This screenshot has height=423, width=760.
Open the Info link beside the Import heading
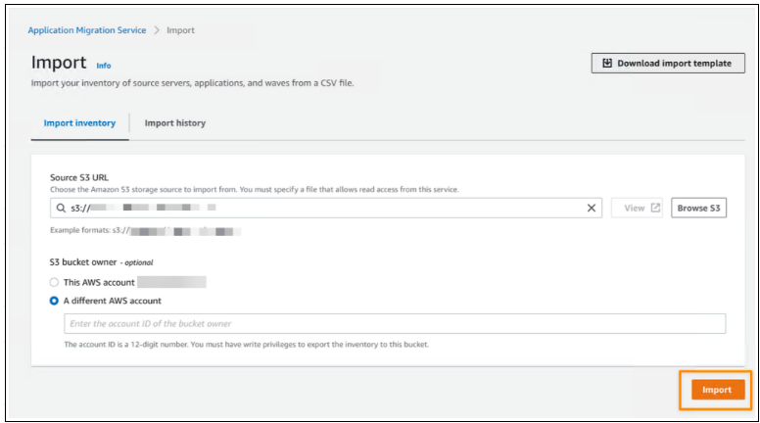(104, 66)
